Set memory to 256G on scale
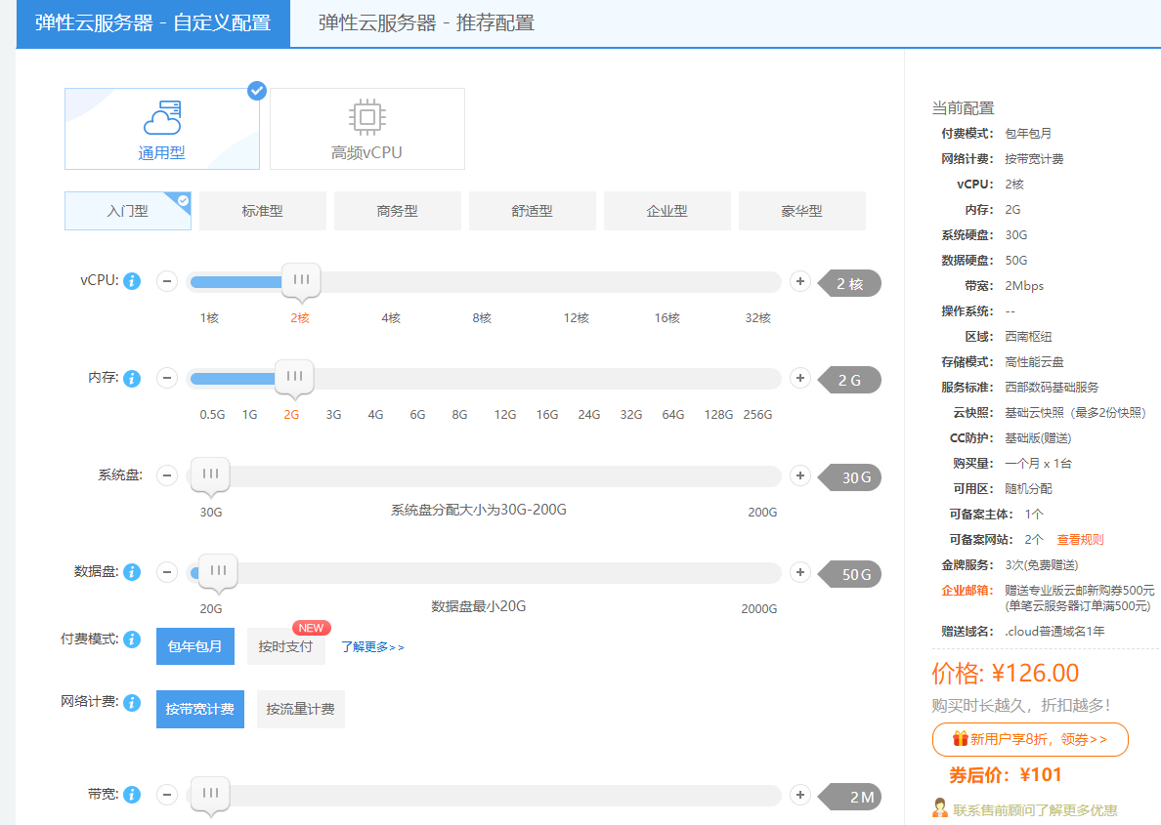The height and width of the screenshot is (825, 1161). [x=757, y=415]
